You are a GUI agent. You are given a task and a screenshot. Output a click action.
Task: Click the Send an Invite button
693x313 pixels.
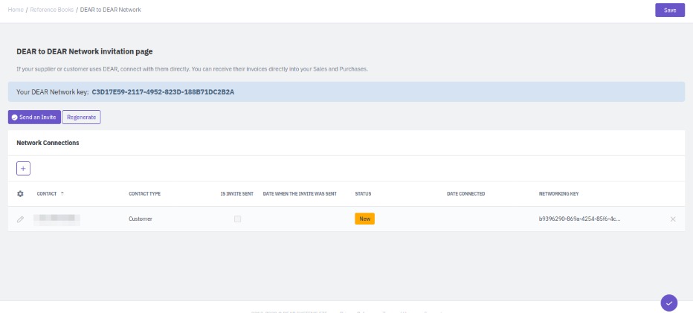[x=34, y=117]
